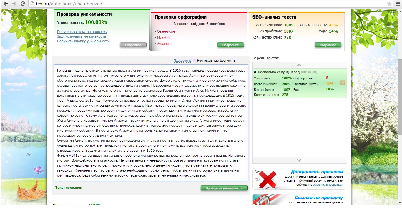
Task: Click the uniqueness value '100.00%'
Action: (96, 22)
